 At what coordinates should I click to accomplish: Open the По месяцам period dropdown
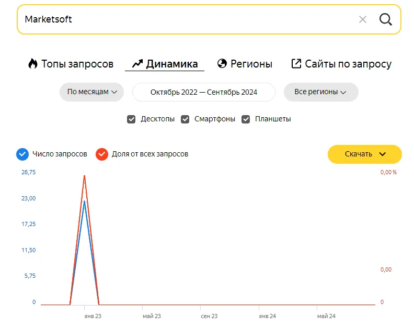coord(91,92)
